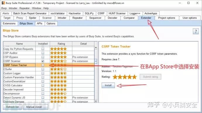Viewport: 202px width, 113px height.
Task: Open the Proxy tab
Action: (20, 18)
